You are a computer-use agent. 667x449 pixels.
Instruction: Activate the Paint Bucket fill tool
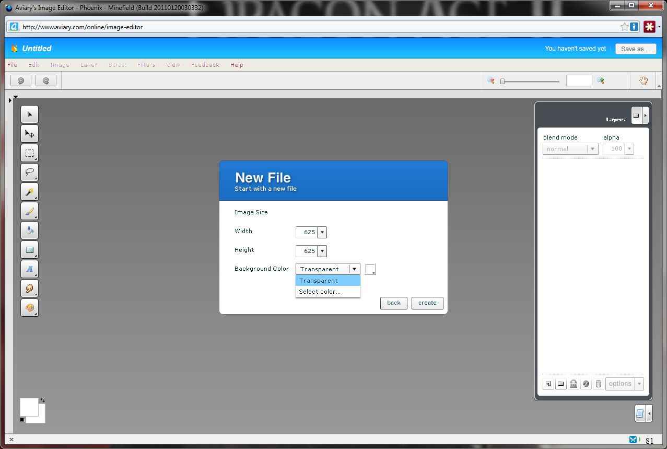point(29,231)
